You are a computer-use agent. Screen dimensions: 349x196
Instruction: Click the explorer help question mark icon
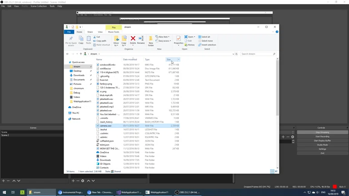pos(277,32)
